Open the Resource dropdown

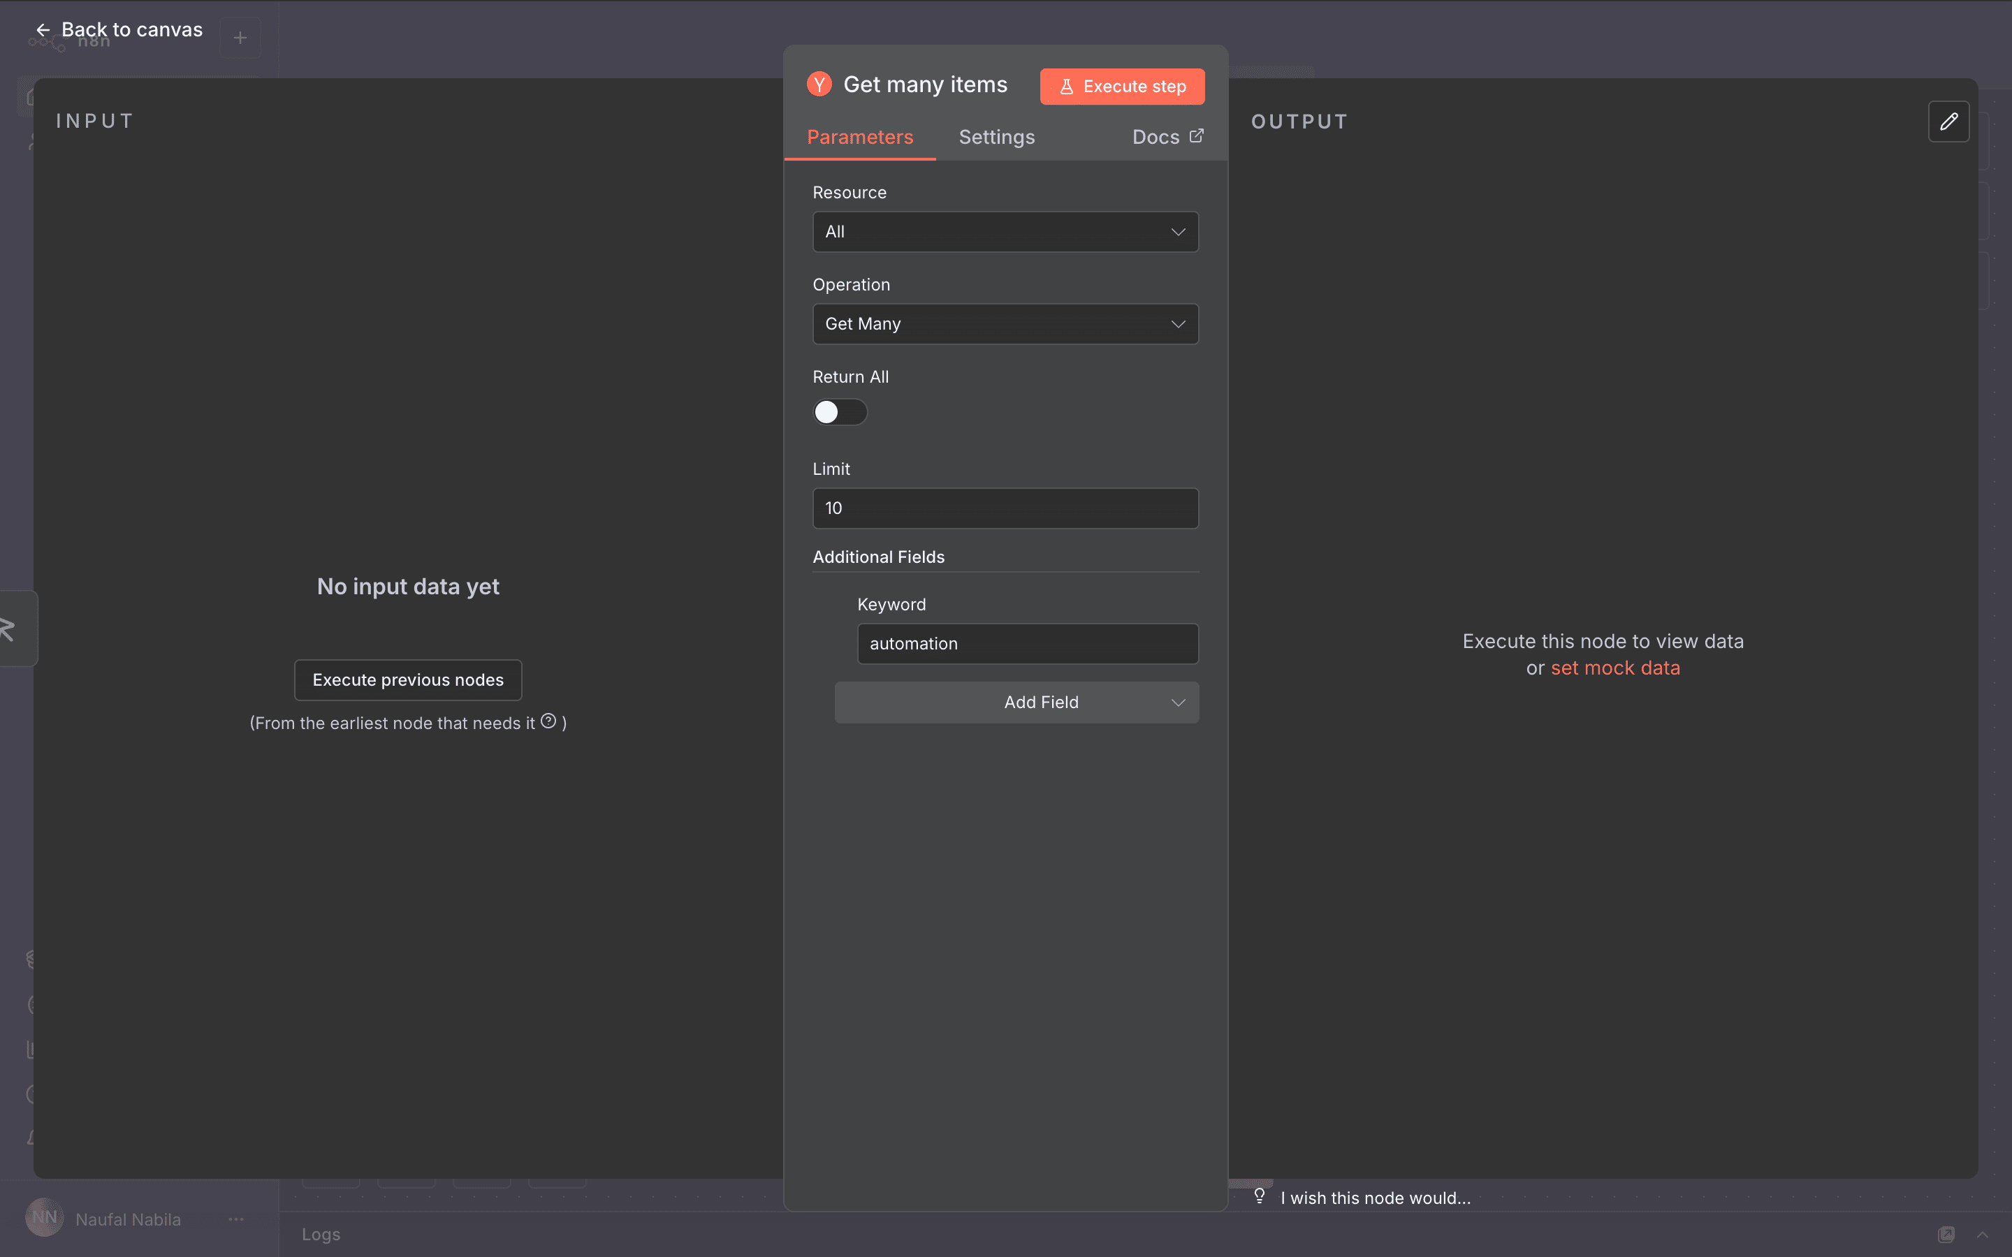[x=1005, y=232]
